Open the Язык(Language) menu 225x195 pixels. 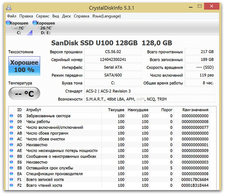[107, 16]
